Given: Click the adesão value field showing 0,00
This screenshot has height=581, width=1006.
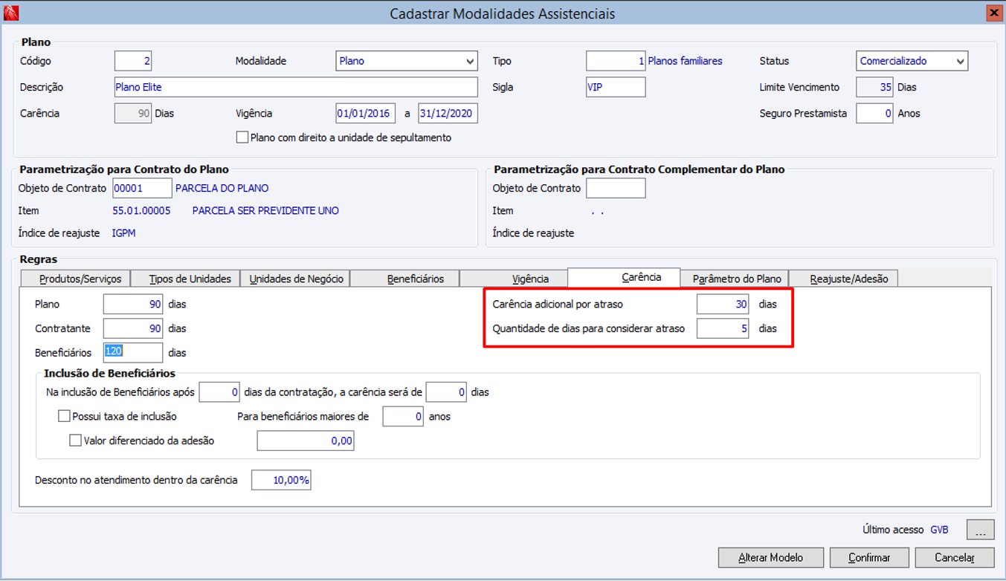Looking at the screenshot, I should pyautogui.click(x=306, y=441).
